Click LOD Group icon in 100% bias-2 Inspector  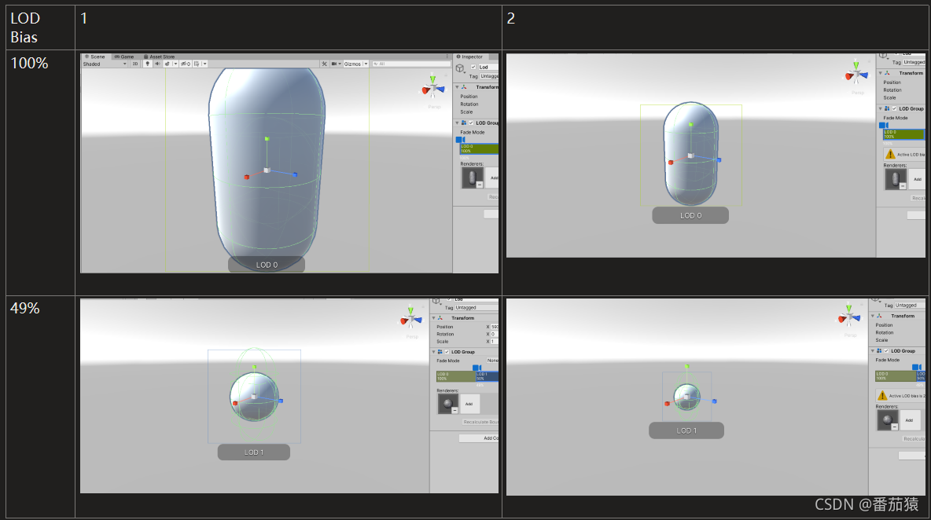tap(886, 108)
